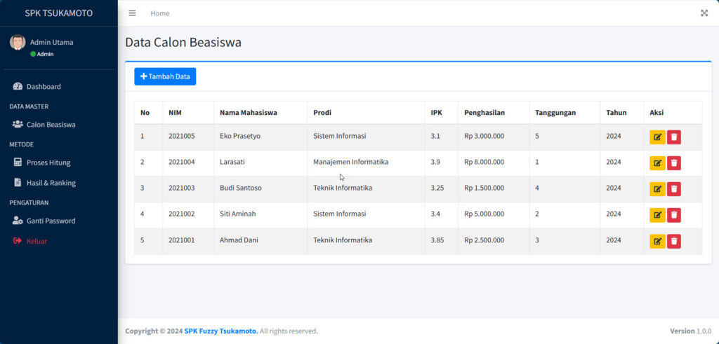This screenshot has height=344, width=719.
Task: Delete the Larasati row with trash icon
Action: tap(674, 163)
